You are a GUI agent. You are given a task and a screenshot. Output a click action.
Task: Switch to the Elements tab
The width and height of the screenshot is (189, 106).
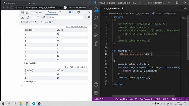pyautogui.click(x=39, y=12)
